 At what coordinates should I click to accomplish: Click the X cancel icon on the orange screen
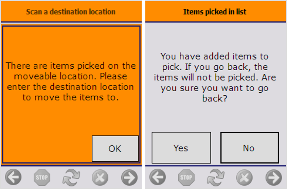tap(100, 177)
